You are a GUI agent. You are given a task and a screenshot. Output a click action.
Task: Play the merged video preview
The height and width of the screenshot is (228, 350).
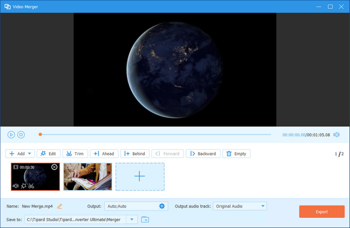coord(11,135)
